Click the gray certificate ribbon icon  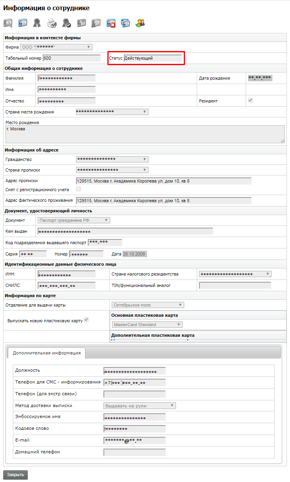click(37, 23)
